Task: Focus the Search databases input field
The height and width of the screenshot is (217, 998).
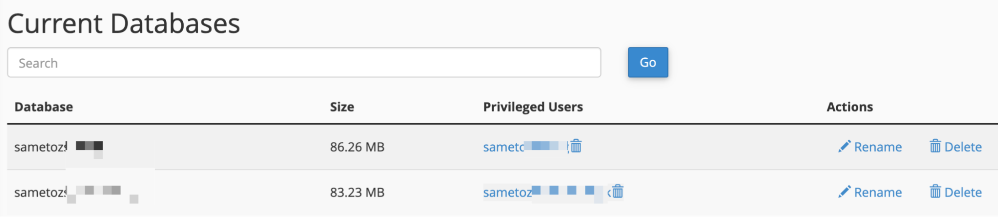Action: [x=304, y=63]
